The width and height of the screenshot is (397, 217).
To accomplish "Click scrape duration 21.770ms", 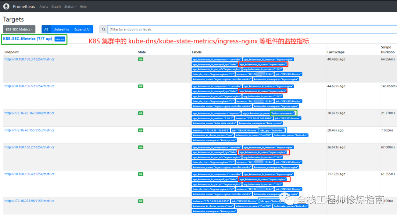I will pos(388,113).
